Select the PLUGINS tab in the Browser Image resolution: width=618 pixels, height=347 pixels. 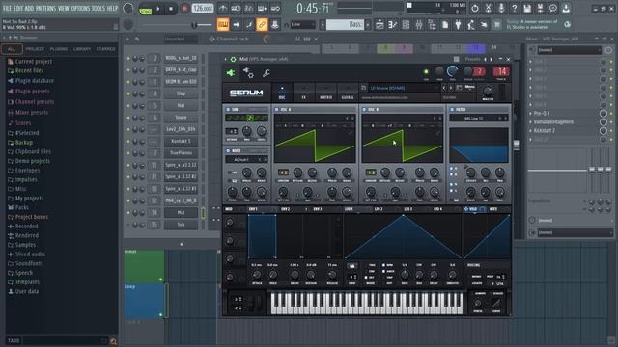click(59, 49)
